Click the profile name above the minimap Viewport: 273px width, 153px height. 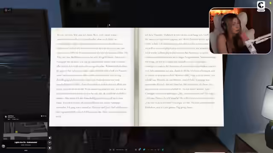click(11, 116)
